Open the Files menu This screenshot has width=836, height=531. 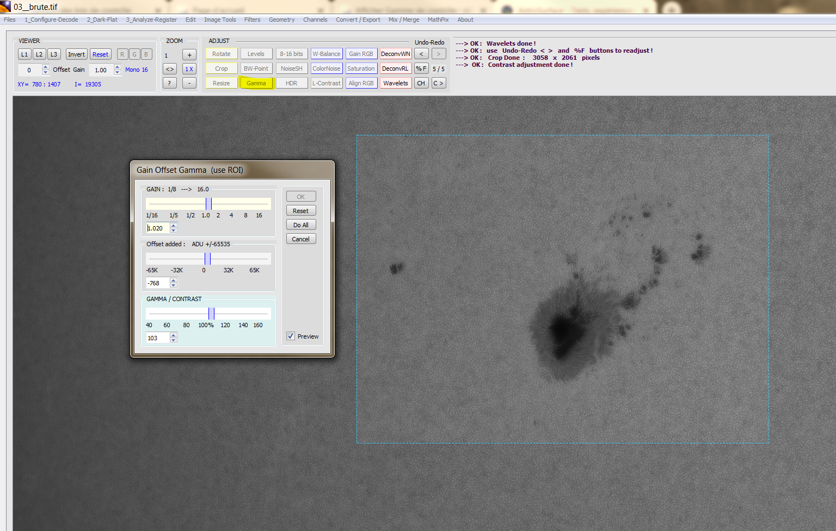(10, 20)
